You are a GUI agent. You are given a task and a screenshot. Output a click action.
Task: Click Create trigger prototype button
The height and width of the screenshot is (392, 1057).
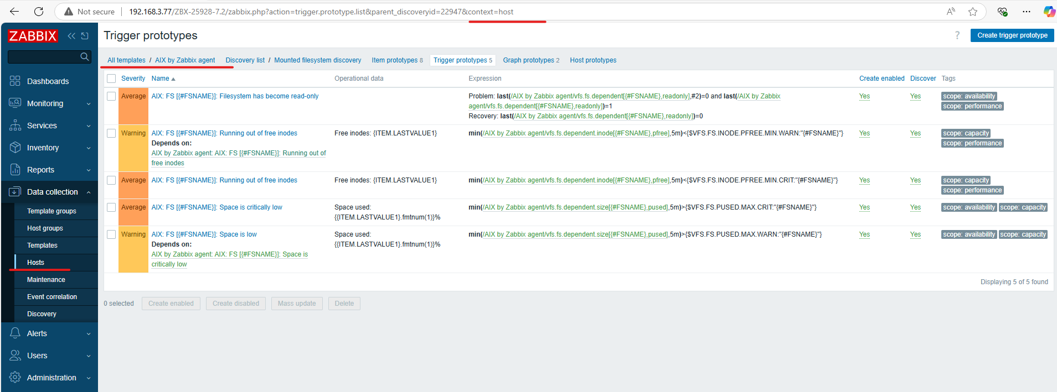[1012, 35]
